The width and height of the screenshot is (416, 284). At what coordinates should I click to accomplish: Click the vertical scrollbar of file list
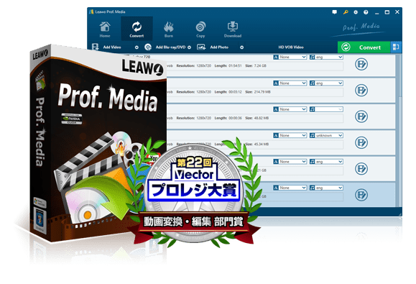tap(399, 130)
